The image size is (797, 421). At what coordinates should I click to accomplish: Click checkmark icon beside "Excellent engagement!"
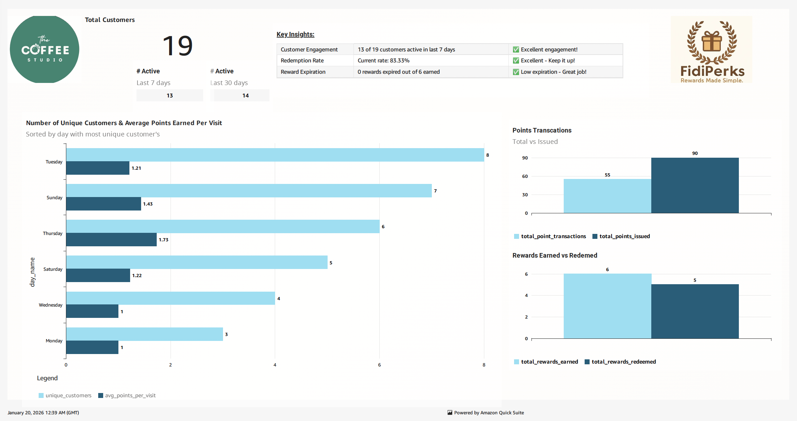click(x=515, y=49)
